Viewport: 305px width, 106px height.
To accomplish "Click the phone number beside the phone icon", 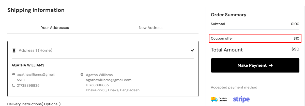I will click(x=28, y=86).
